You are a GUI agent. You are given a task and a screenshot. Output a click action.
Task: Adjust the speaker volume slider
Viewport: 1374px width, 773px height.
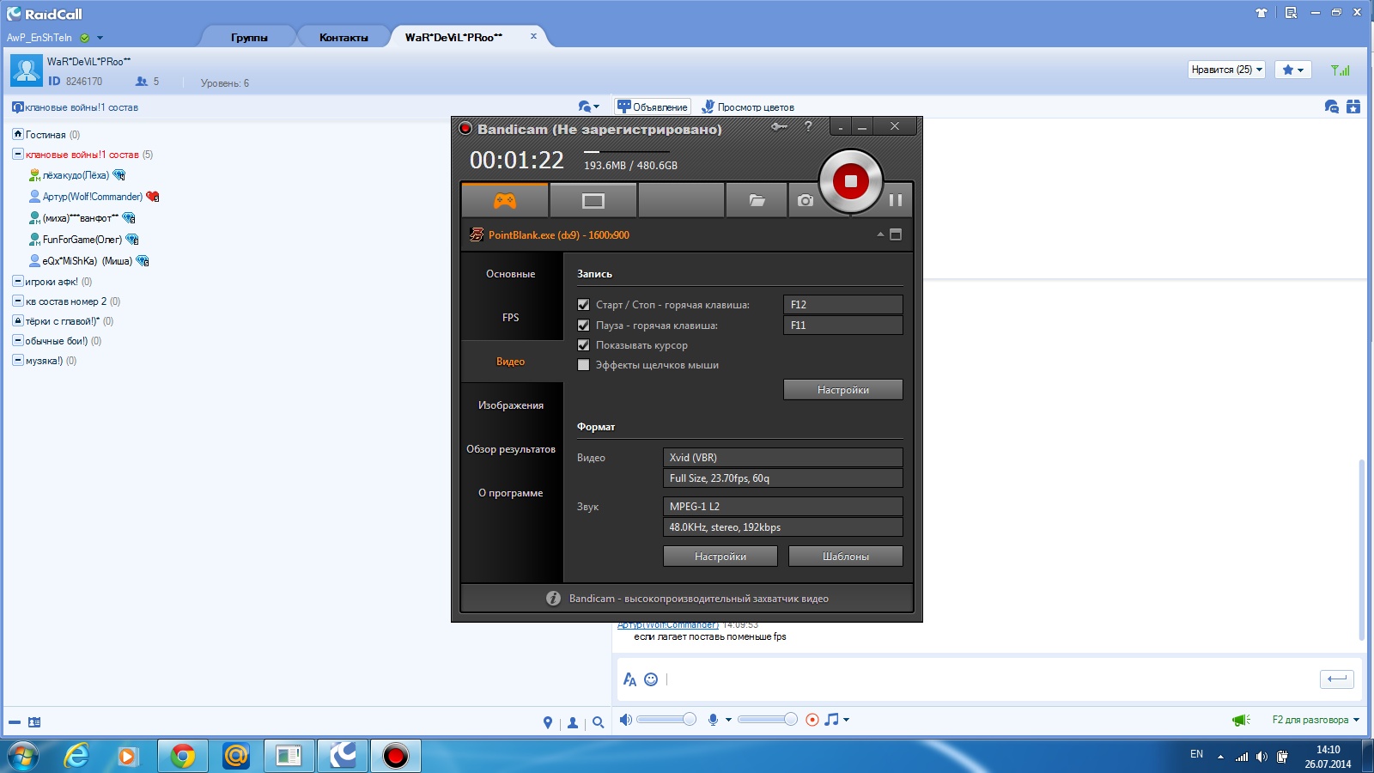pyautogui.click(x=666, y=720)
